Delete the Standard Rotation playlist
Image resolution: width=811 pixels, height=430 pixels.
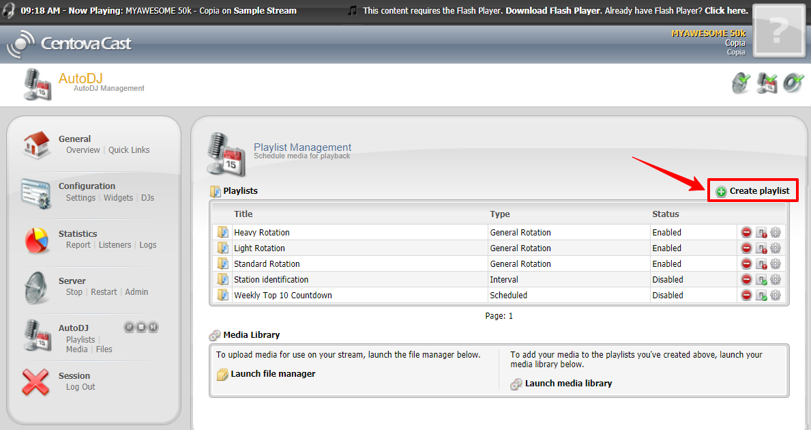pos(746,264)
